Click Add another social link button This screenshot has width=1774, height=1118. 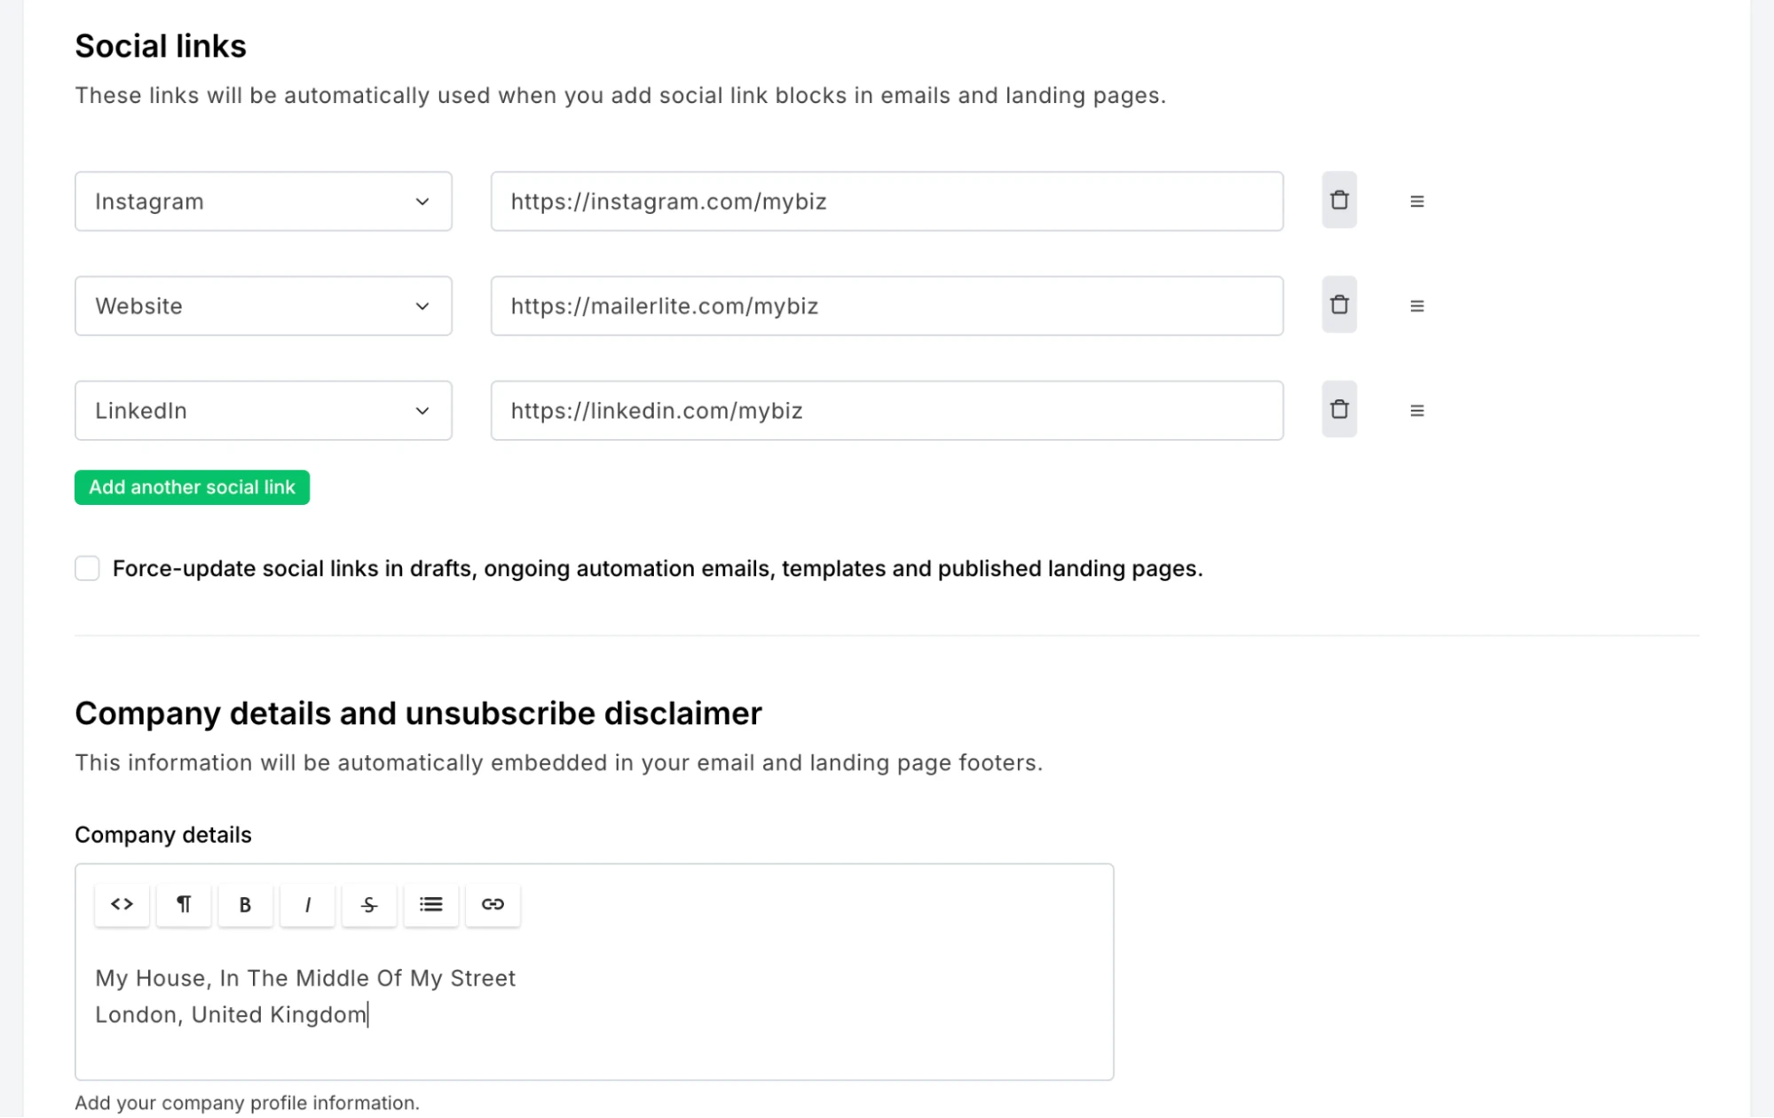point(192,487)
